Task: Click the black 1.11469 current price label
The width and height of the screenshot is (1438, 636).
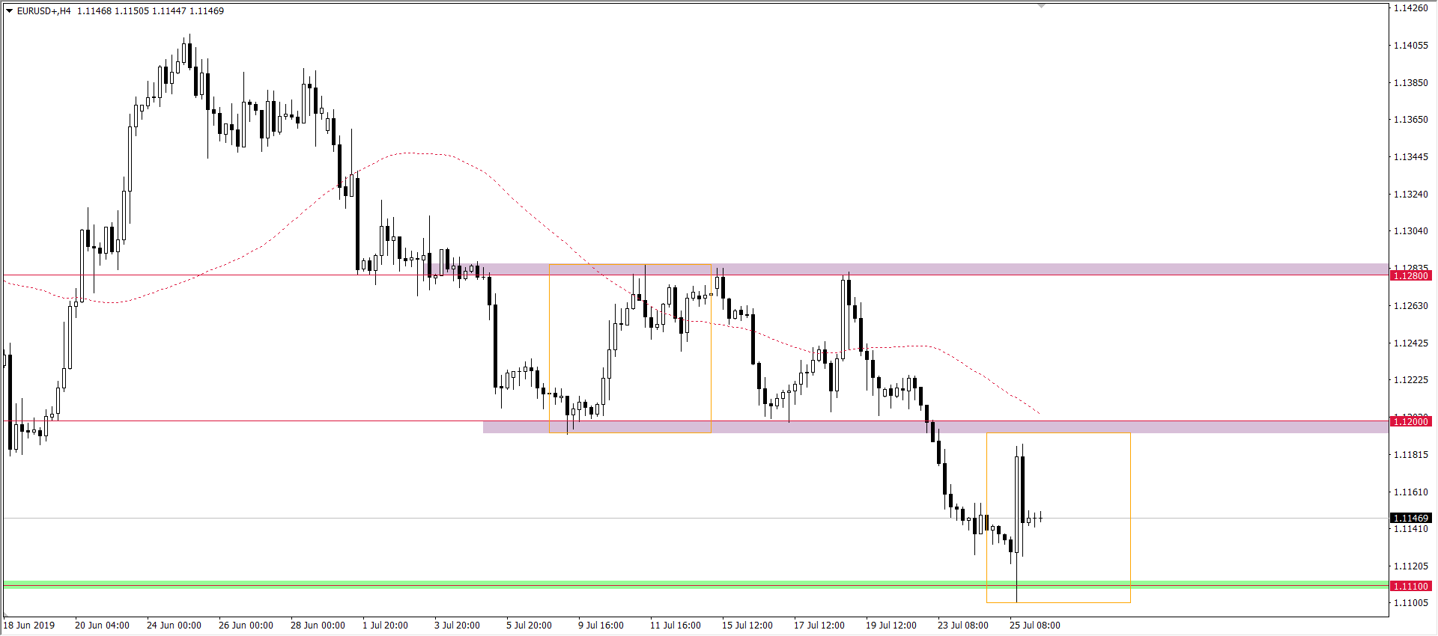Action: 1410,519
